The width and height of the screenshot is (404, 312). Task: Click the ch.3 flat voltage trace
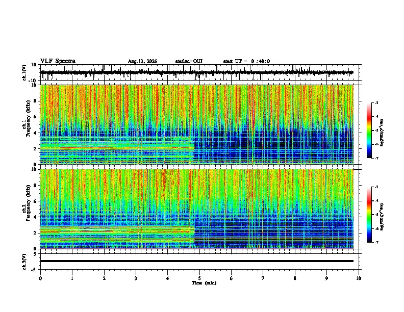[196, 261]
